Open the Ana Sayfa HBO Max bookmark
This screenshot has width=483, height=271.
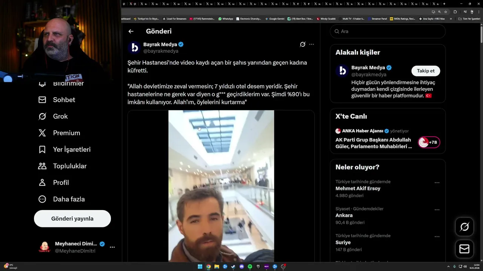click(432, 19)
